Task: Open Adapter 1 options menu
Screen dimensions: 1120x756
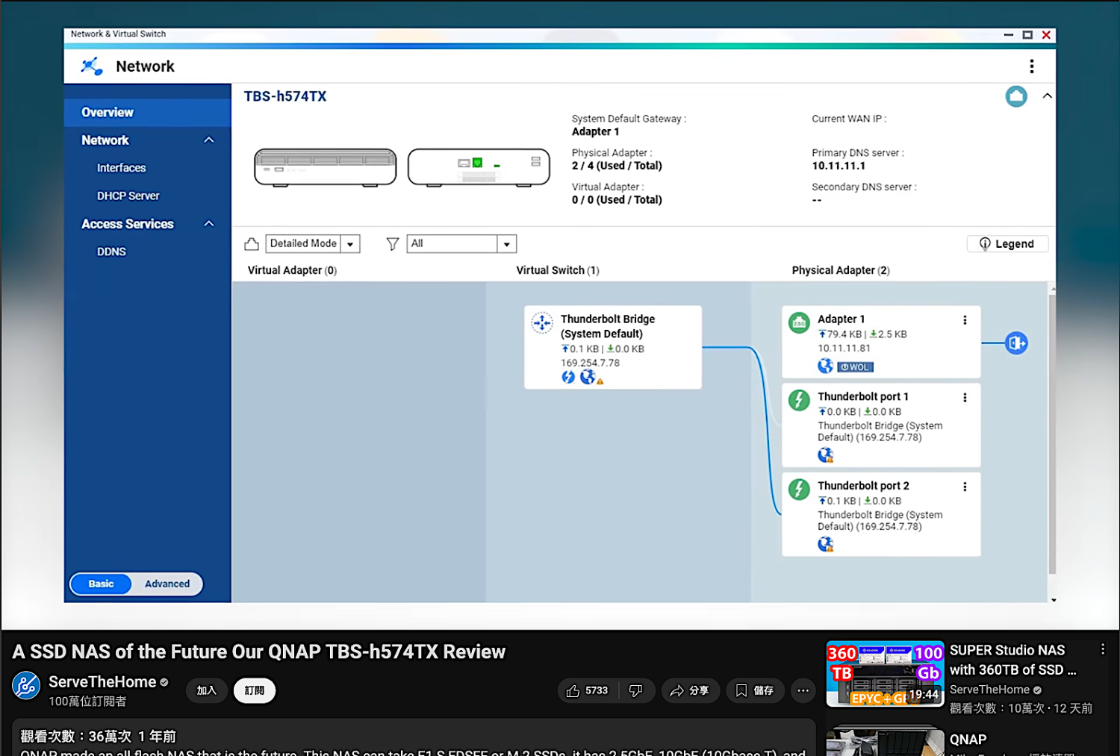Action: point(965,320)
